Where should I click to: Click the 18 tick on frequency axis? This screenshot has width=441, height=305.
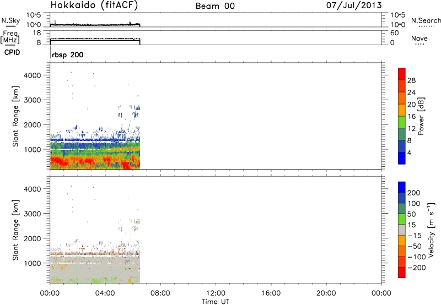tap(36, 33)
